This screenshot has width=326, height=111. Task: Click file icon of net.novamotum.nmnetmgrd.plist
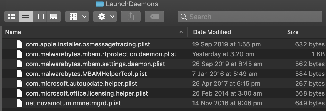coord(20,103)
